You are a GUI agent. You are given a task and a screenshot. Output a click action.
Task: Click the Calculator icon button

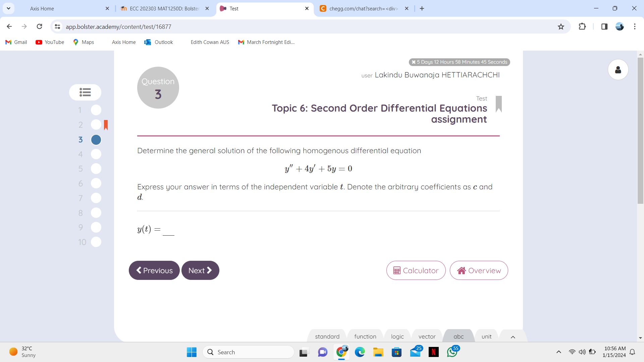(397, 270)
